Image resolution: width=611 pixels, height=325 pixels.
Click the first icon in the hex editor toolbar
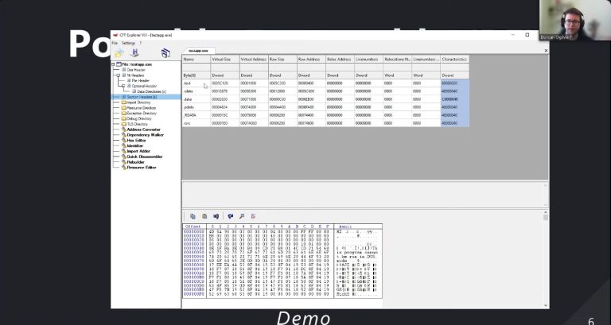tap(193, 215)
